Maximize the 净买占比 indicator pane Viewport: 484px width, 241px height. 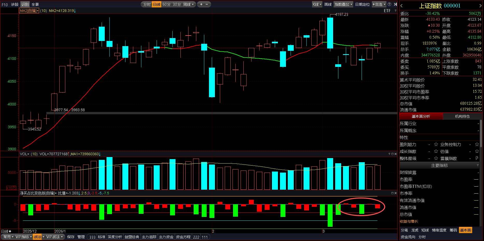point(392,193)
